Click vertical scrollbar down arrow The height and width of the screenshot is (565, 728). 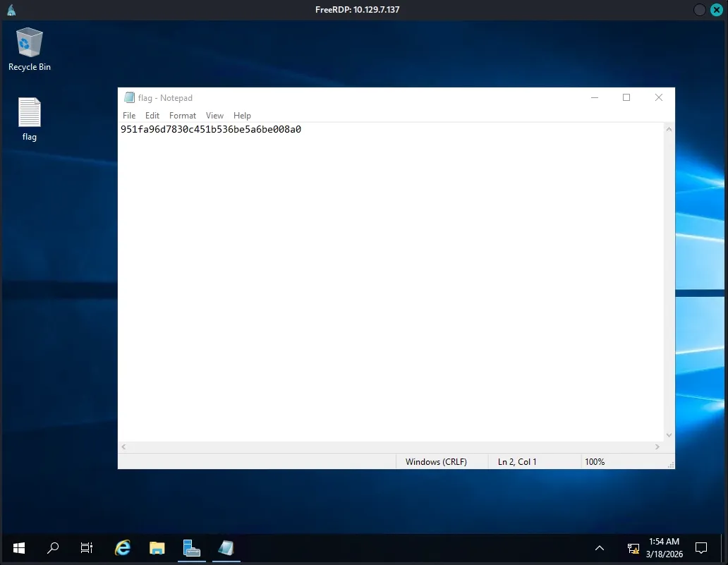tap(669, 435)
